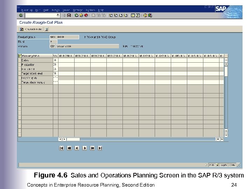Screen dimensions: 252x189
Task: Click the Planning table column header
Action: pos(37,56)
